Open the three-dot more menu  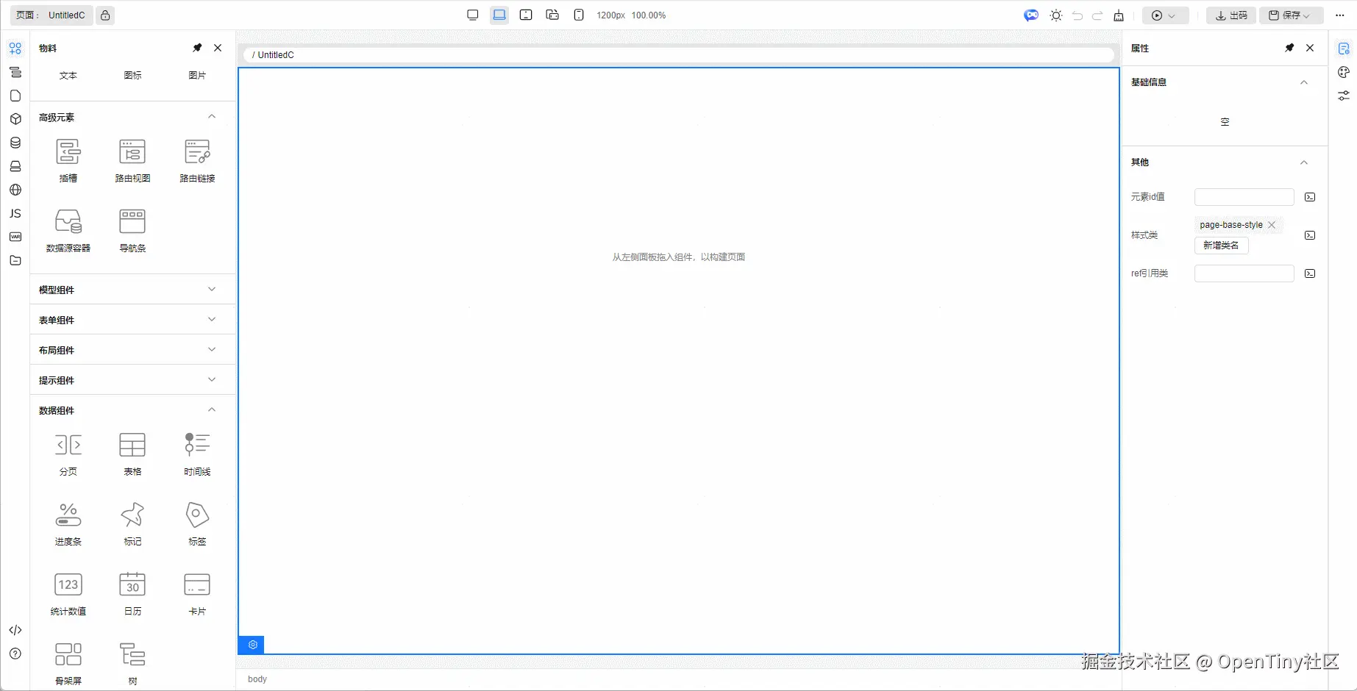pos(1340,15)
